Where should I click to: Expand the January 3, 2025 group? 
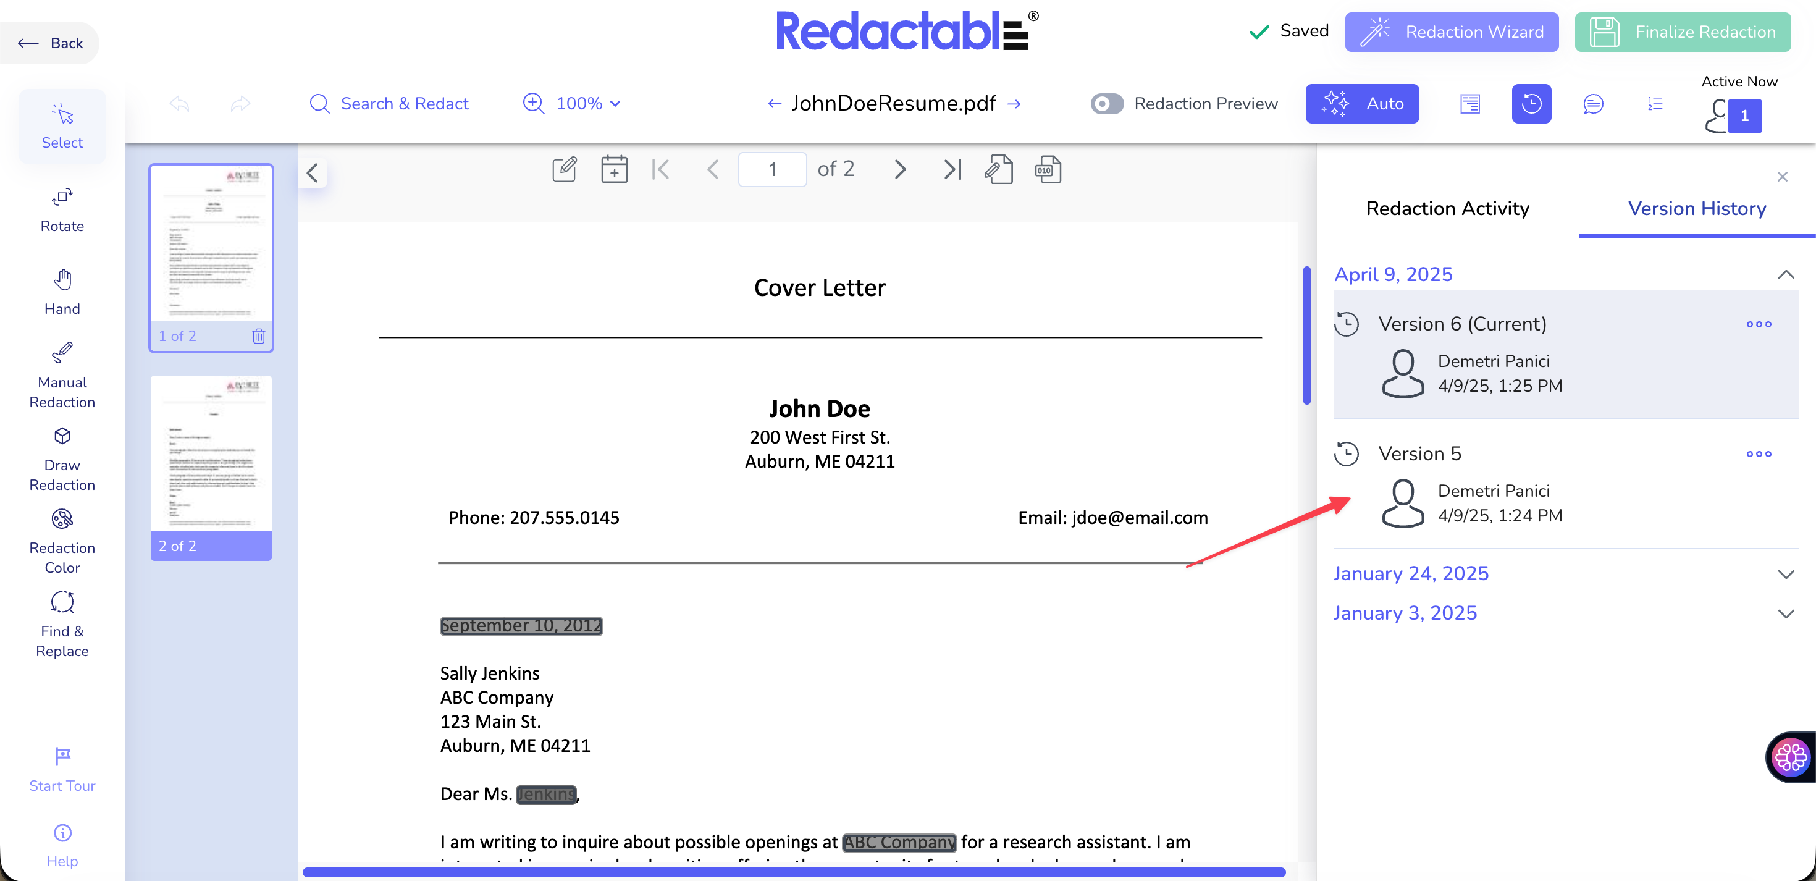(1785, 613)
